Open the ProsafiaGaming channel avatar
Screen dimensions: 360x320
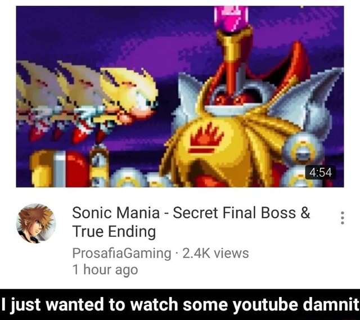click(x=36, y=223)
